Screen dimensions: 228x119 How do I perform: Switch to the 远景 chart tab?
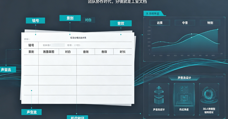[x=160, y=23]
